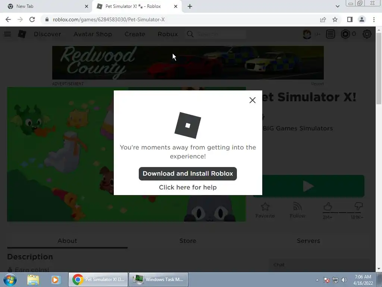The width and height of the screenshot is (382, 287).
Task: Open the volume control in tray
Action: 344,280
